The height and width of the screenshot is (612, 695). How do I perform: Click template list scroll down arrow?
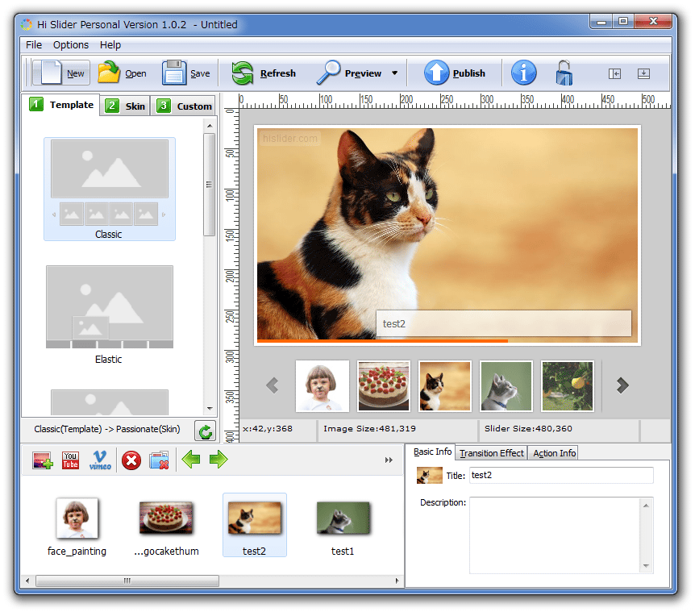coord(210,409)
